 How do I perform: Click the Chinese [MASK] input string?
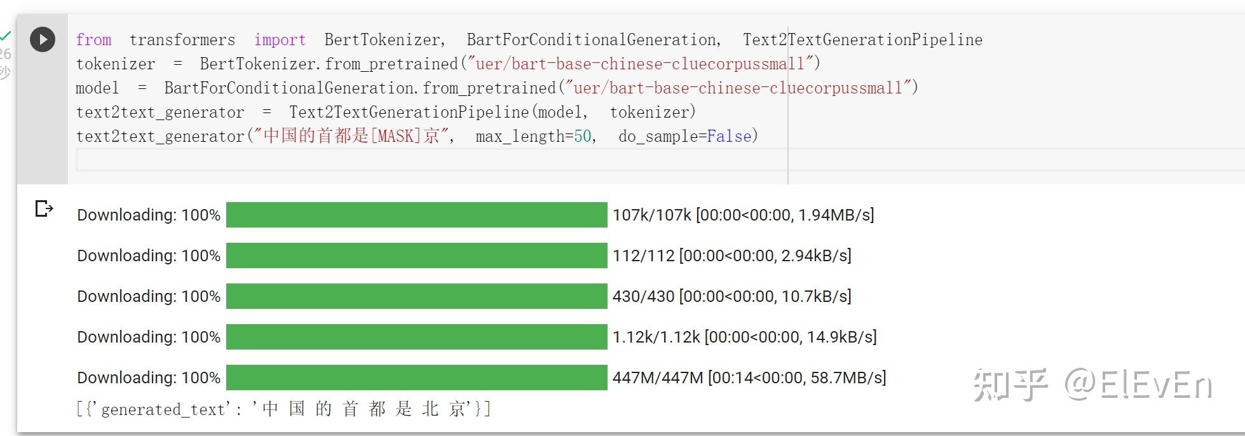pos(351,136)
